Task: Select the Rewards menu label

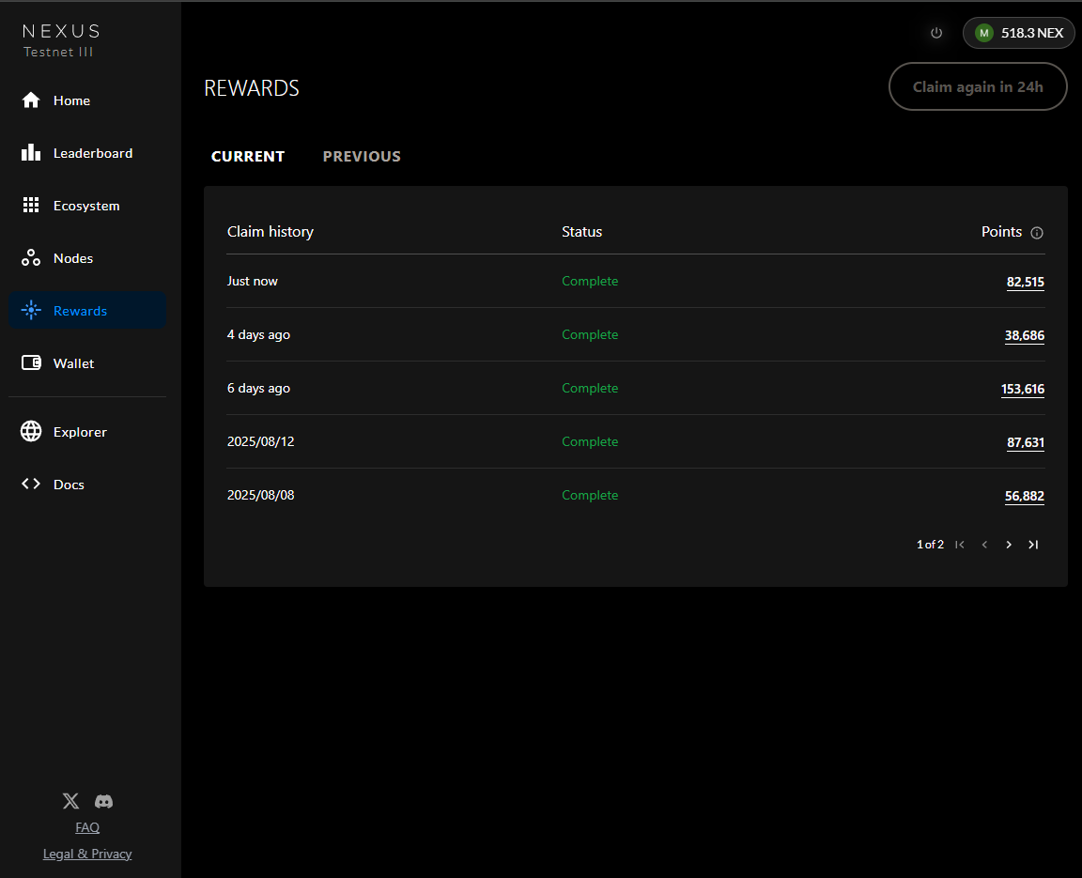Action: coord(80,311)
